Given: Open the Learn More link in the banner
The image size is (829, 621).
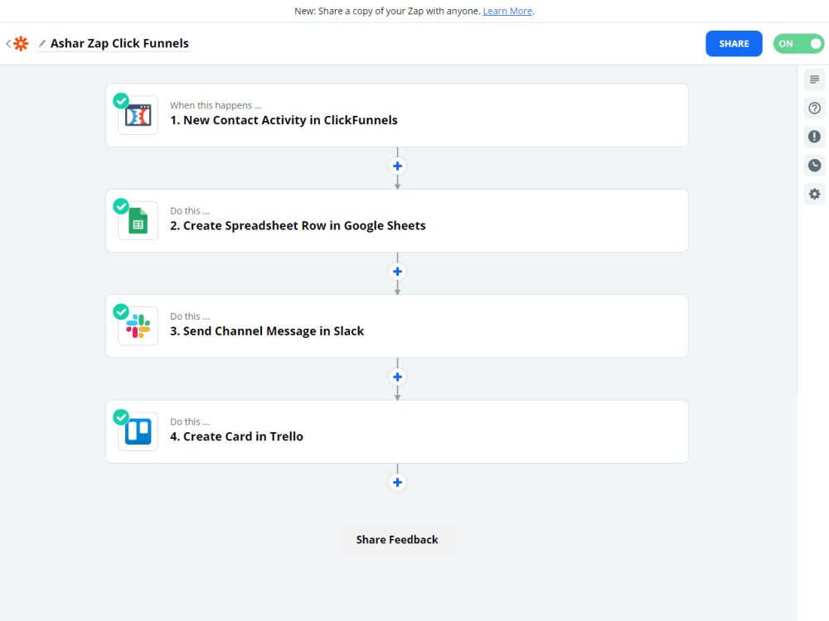Looking at the screenshot, I should click(507, 11).
